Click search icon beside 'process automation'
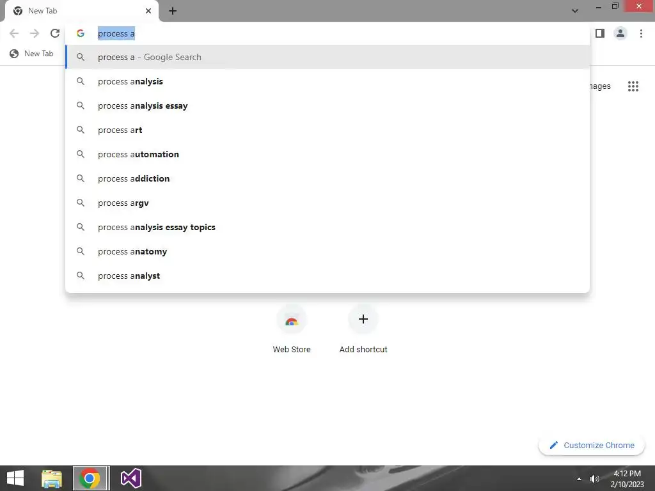Screen dimensions: 655x491 81,154
